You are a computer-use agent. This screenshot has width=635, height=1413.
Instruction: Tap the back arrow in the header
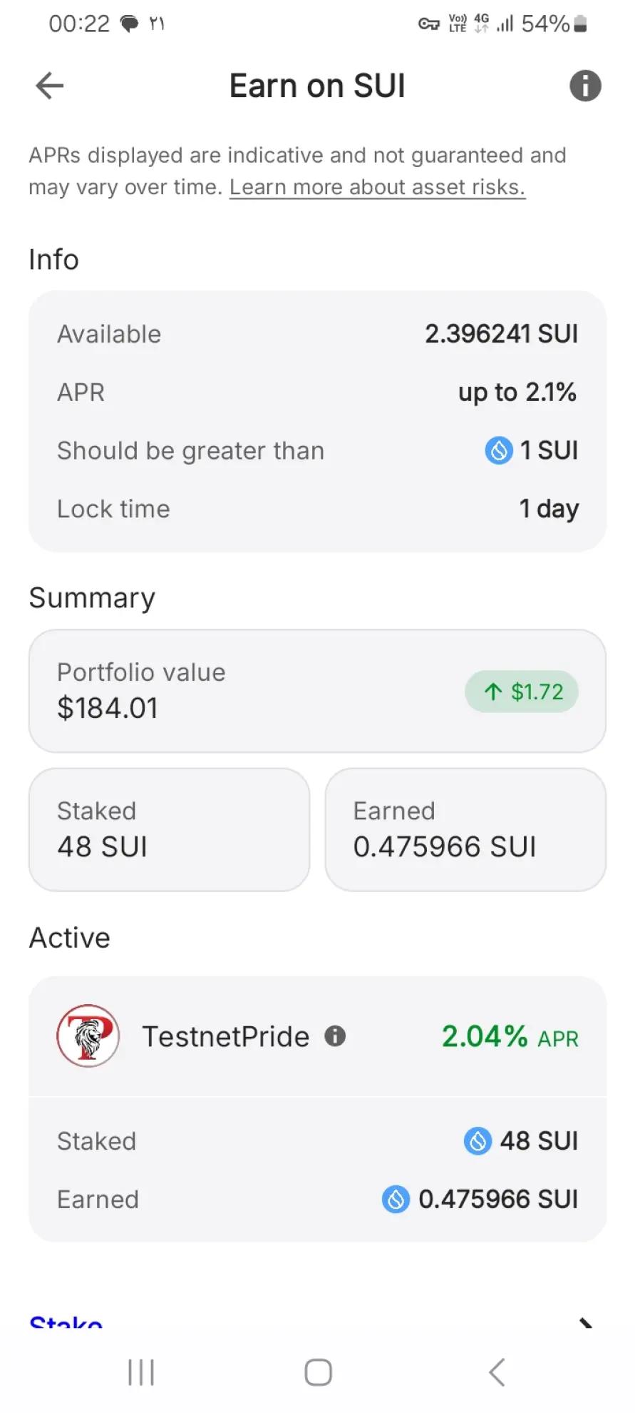point(50,86)
